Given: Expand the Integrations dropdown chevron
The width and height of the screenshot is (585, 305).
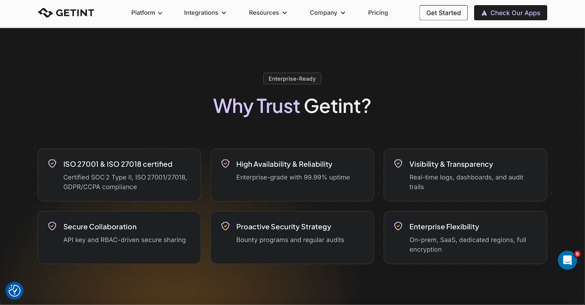Looking at the screenshot, I should [x=224, y=13].
